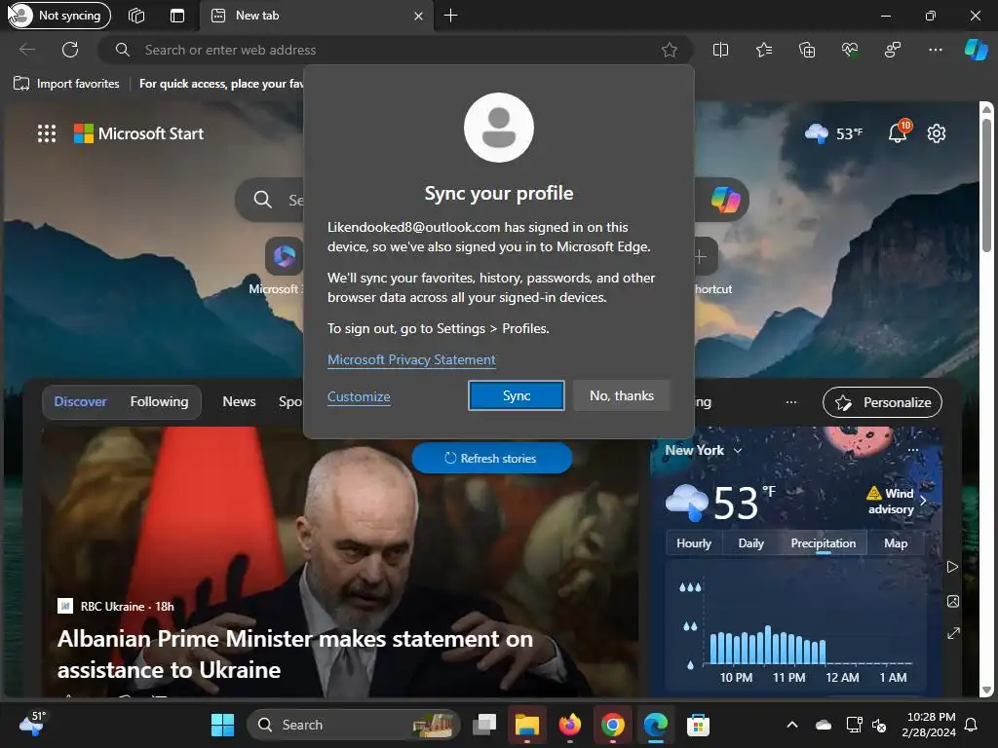This screenshot has height=748, width=998.
Task: Switch to the Daily weather tab
Action: pyautogui.click(x=750, y=543)
